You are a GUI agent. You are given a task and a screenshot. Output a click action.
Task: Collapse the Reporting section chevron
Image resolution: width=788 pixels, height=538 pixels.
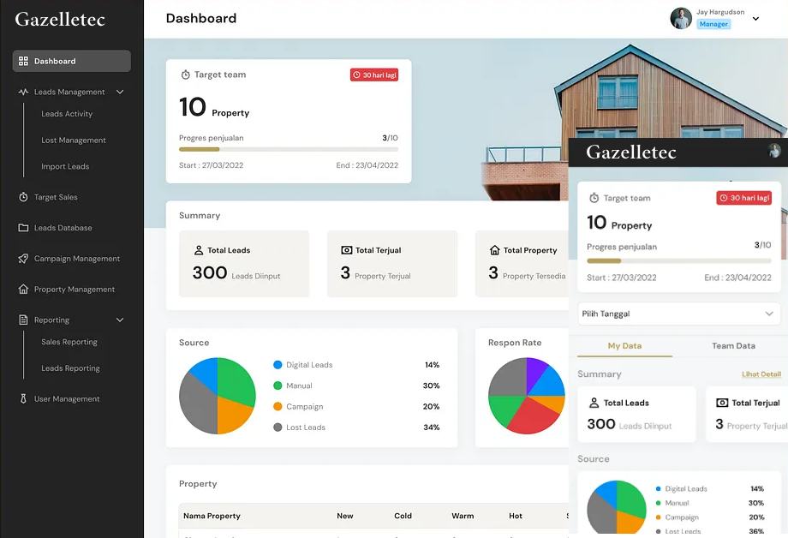pyautogui.click(x=120, y=320)
